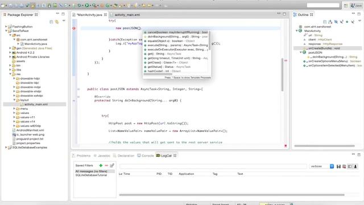
Task: Run the project with the green Run button
Action: 87,5
